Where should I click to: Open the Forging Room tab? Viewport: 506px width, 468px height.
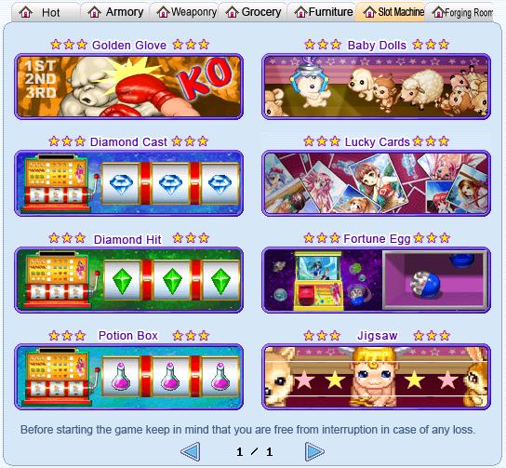tap(459, 12)
